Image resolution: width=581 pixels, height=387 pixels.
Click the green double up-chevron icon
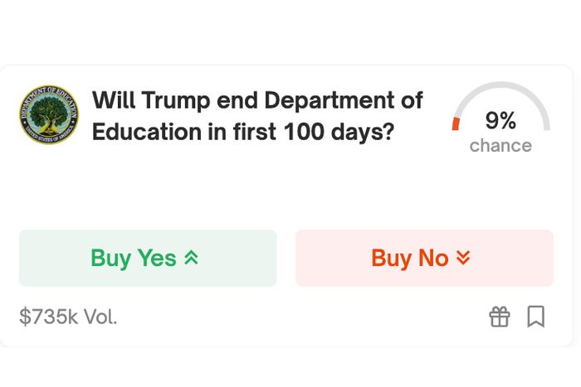click(x=191, y=258)
